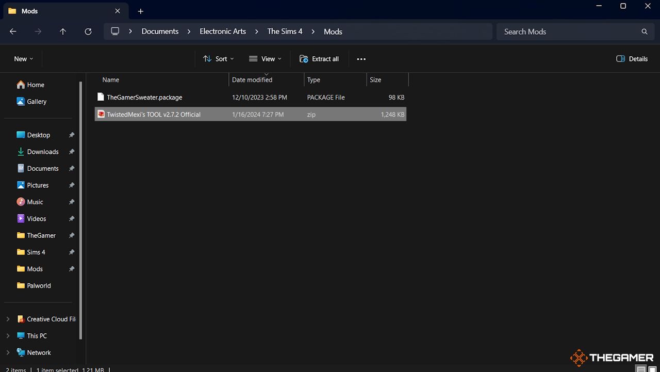Viewport: 660px width, 372px height.
Task: Click the Search Mods input field
Action: pos(567,31)
